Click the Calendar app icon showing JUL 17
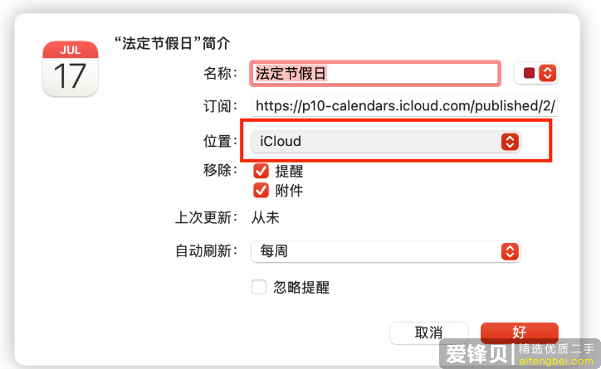Viewport: 601px width, 369px height. (x=70, y=70)
